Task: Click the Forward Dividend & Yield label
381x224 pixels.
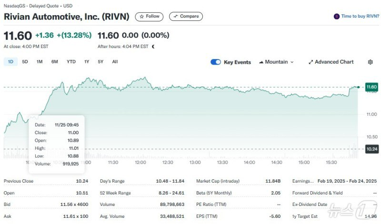Action: [x=317, y=193]
